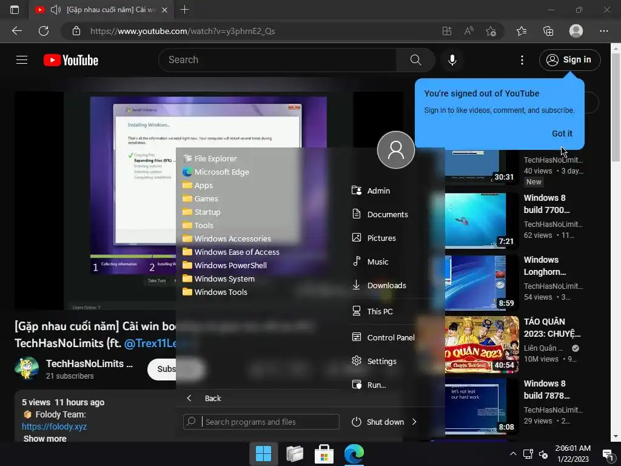Open the Edge profile avatar
621x466 pixels.
[576, 31]
